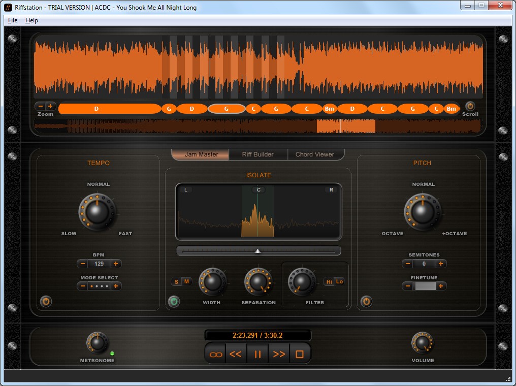516x386 pixels.
Task: Zoom in the waveform with plus button
Action: pos(51,106)
